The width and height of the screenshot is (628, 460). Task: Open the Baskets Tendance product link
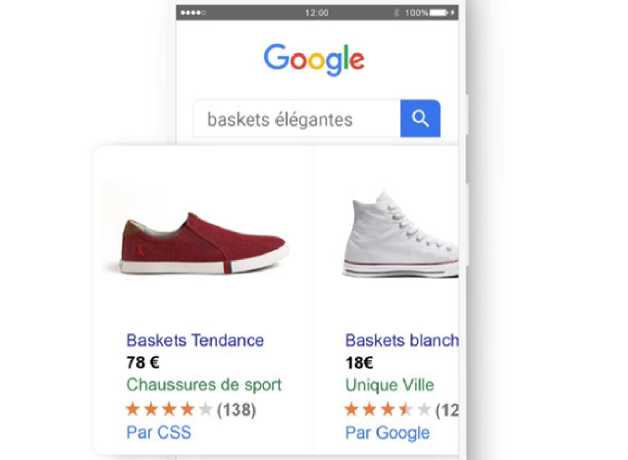coord(195,340)
